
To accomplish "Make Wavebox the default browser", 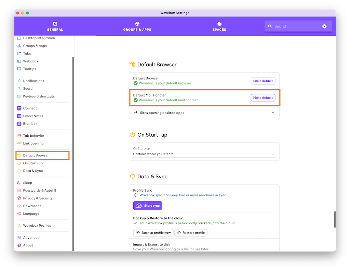I will [263, 81].
